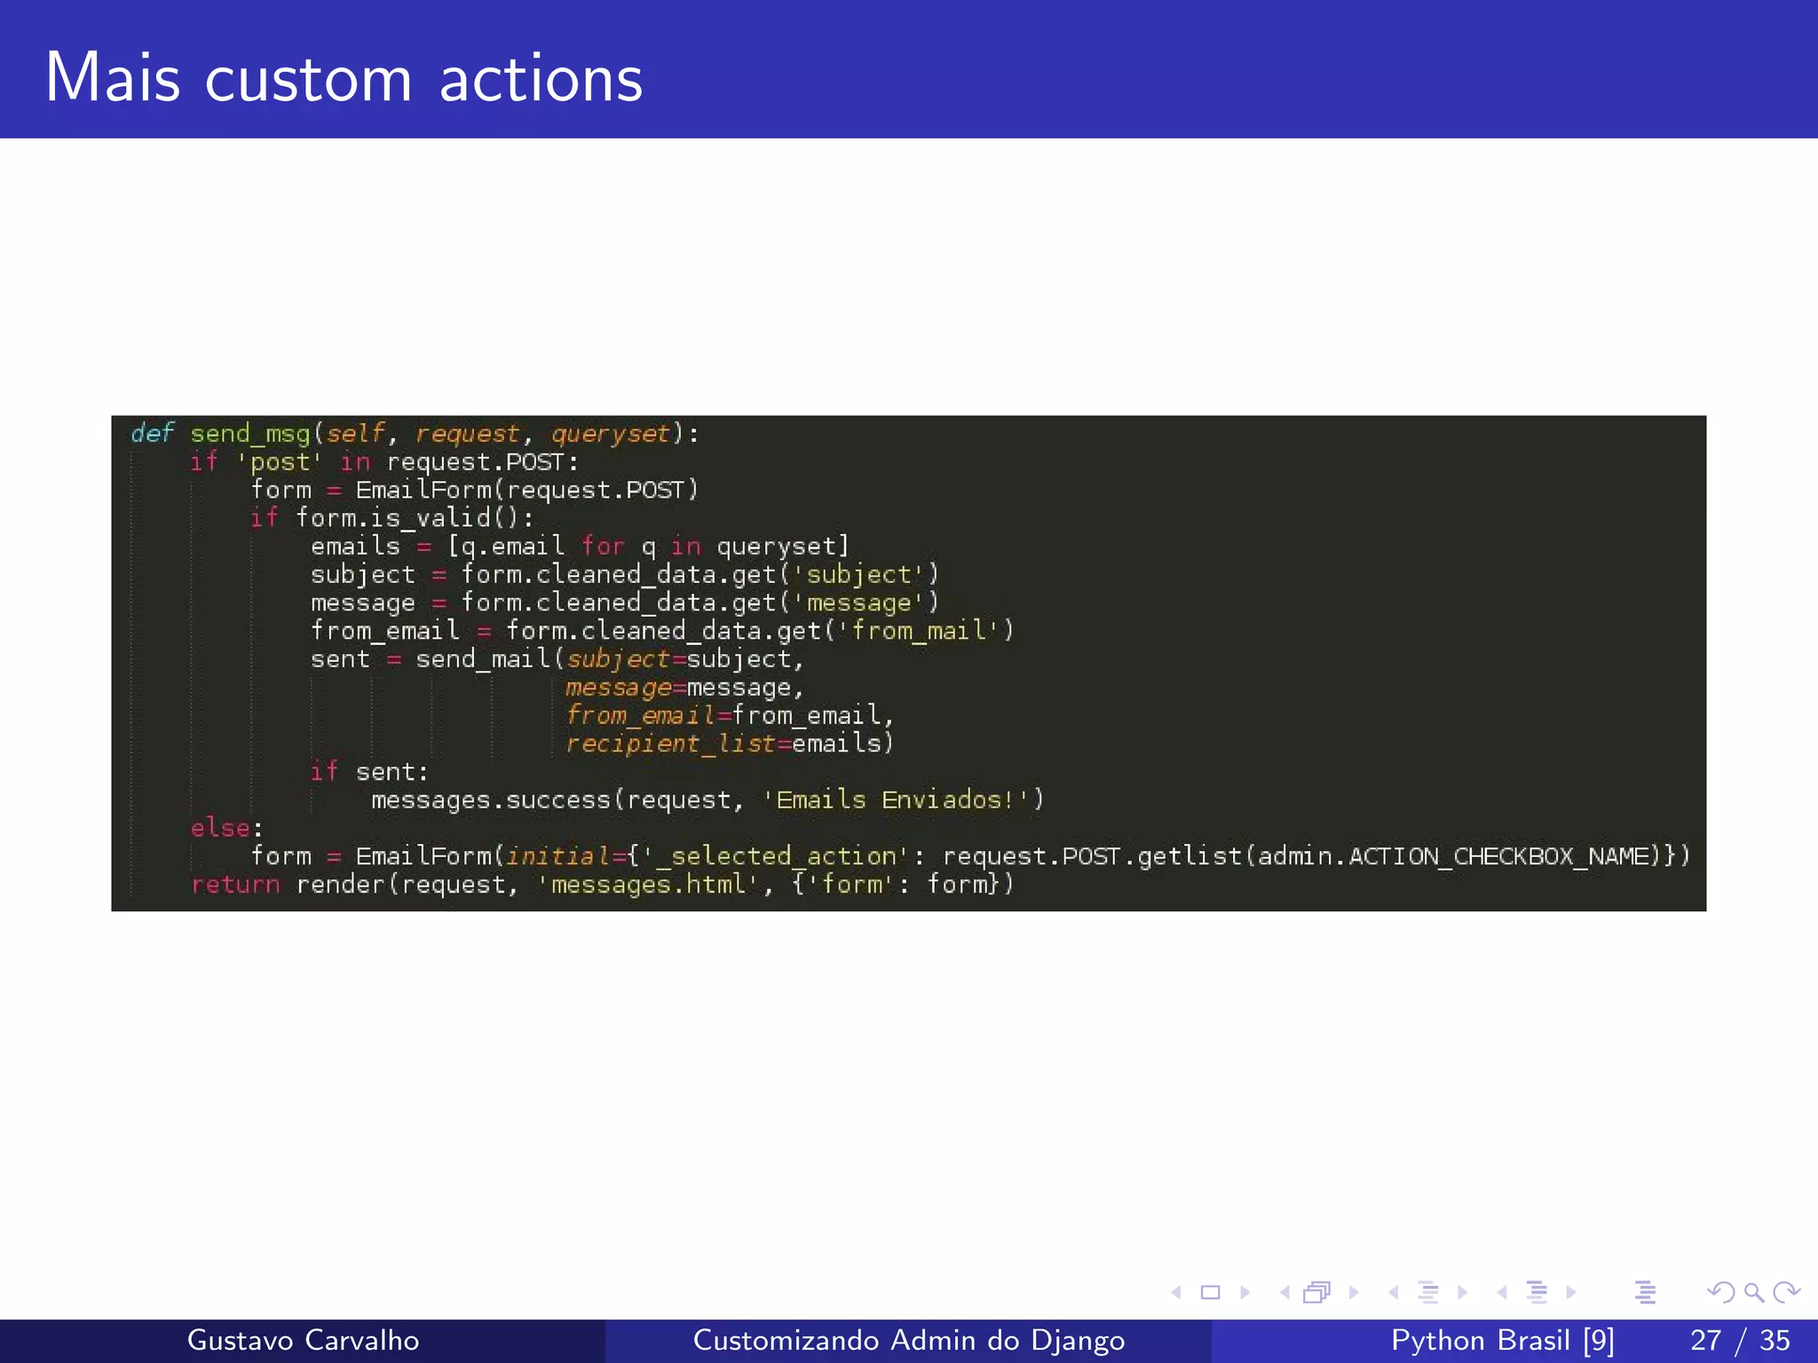Click the def send_msg code line
Screen dimensions: 1818x1363
pyautogui.click(x=415, y=433)
